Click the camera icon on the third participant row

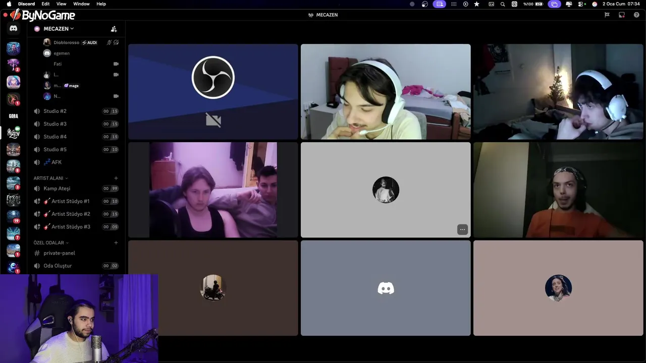[x=116, y=75]
